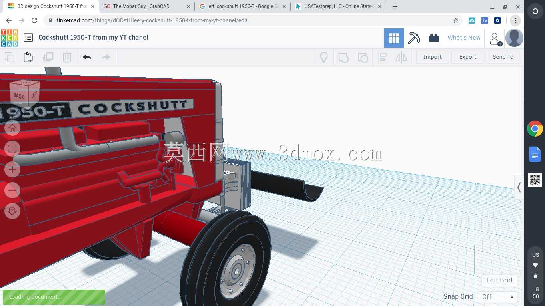Open the Blocks pickaxe mode

(x=414, y=38)
